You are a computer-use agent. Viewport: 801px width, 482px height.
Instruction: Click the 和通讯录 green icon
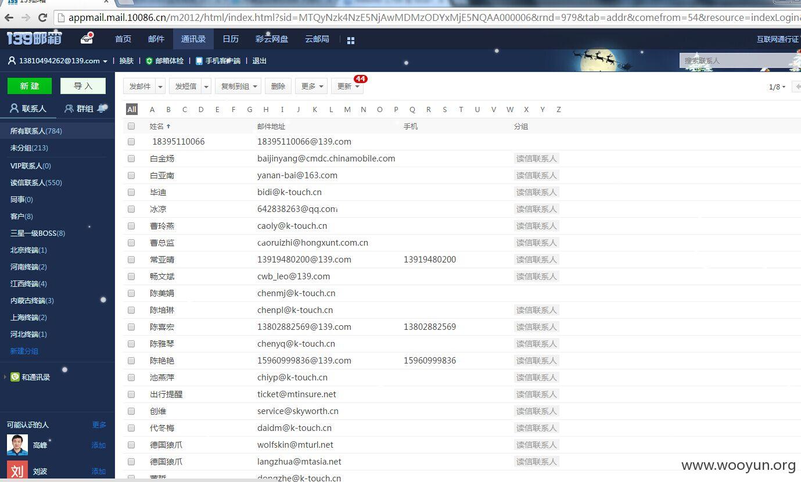15,377
